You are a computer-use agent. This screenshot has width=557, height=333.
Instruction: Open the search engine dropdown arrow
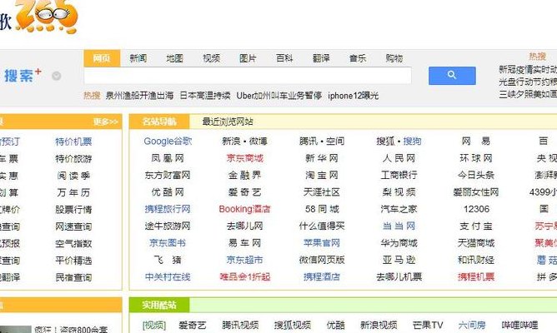coord(57,76)
